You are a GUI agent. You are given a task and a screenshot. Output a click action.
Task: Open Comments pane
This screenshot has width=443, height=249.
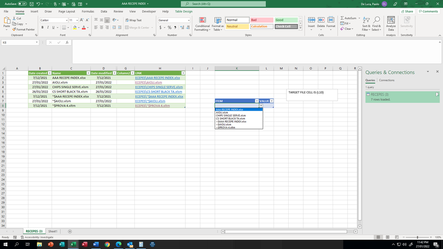pos(428,12)
